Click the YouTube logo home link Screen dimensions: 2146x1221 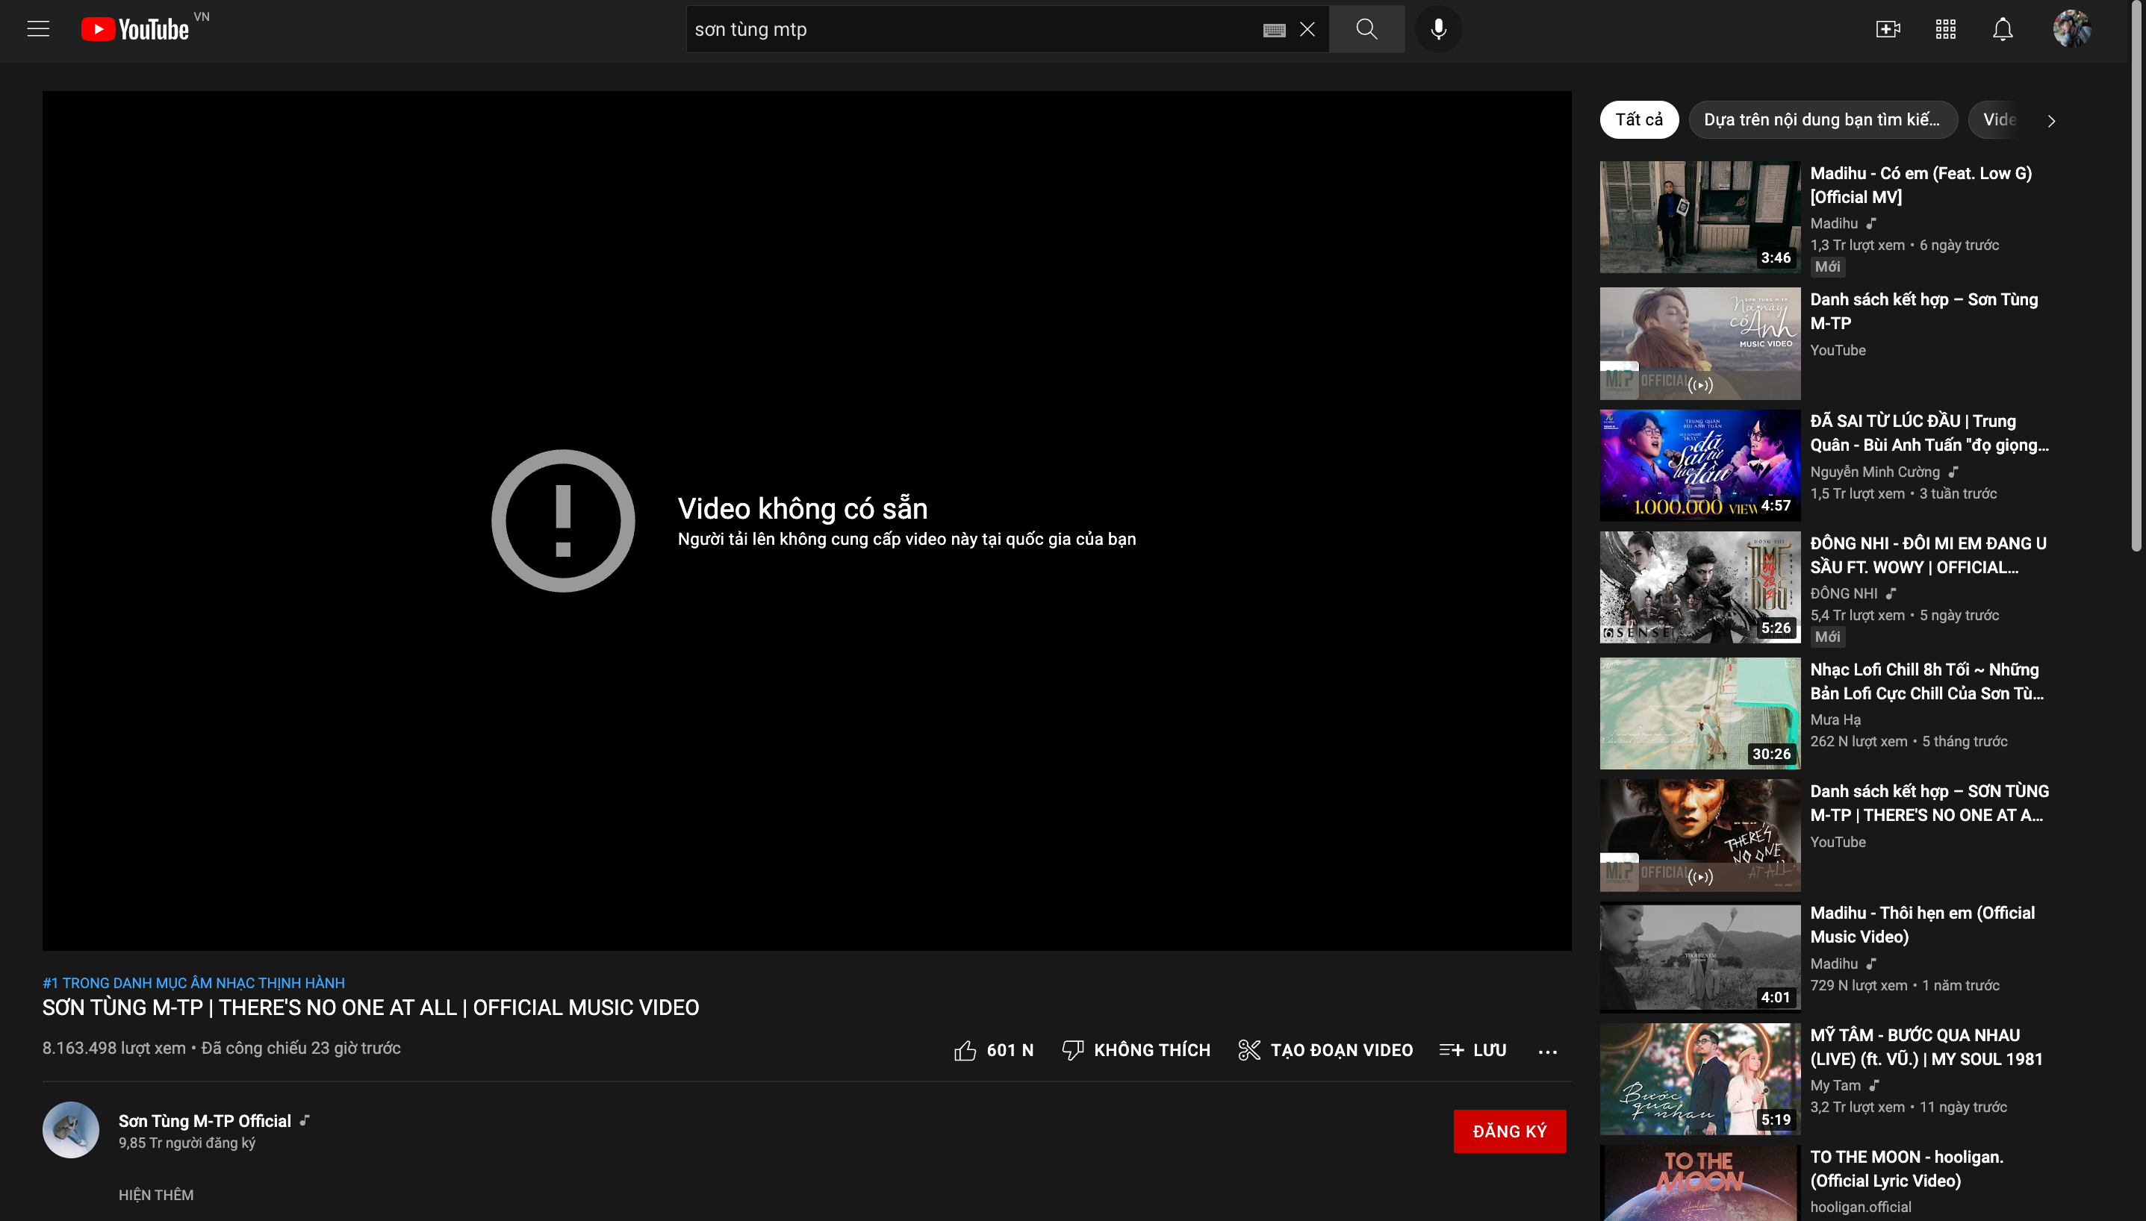click(136, 29)
